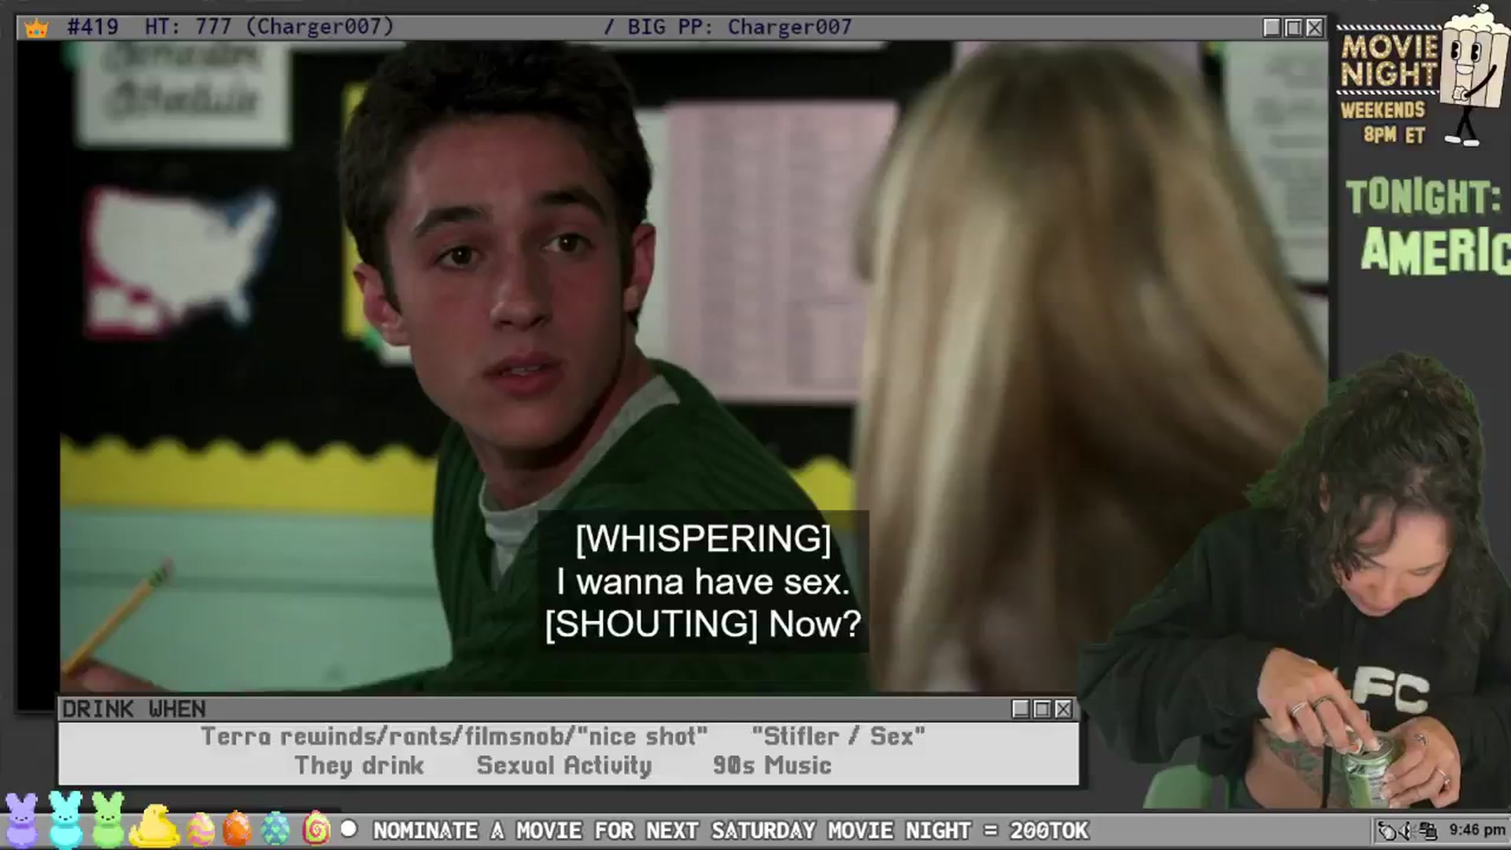The width and height of the screenshot is (1511, 850).
Task: Click the pink and yellow striped egg
Action: 201,829
